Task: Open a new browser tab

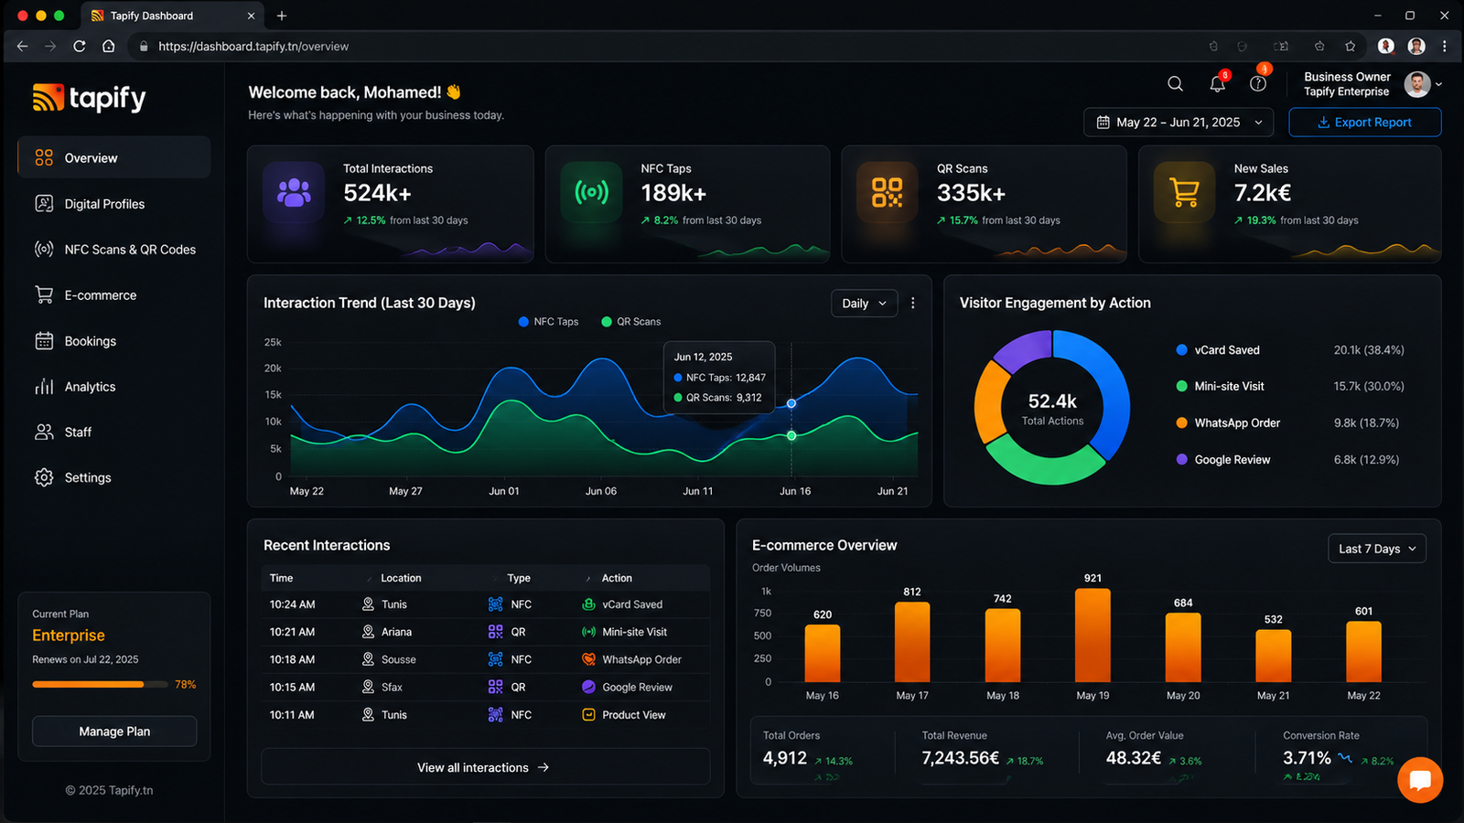Action: [x=282, y=16]
